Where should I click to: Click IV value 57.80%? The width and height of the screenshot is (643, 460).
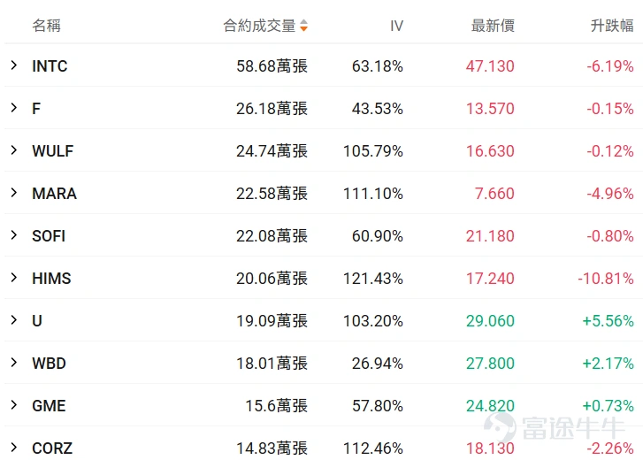point(378,406)
